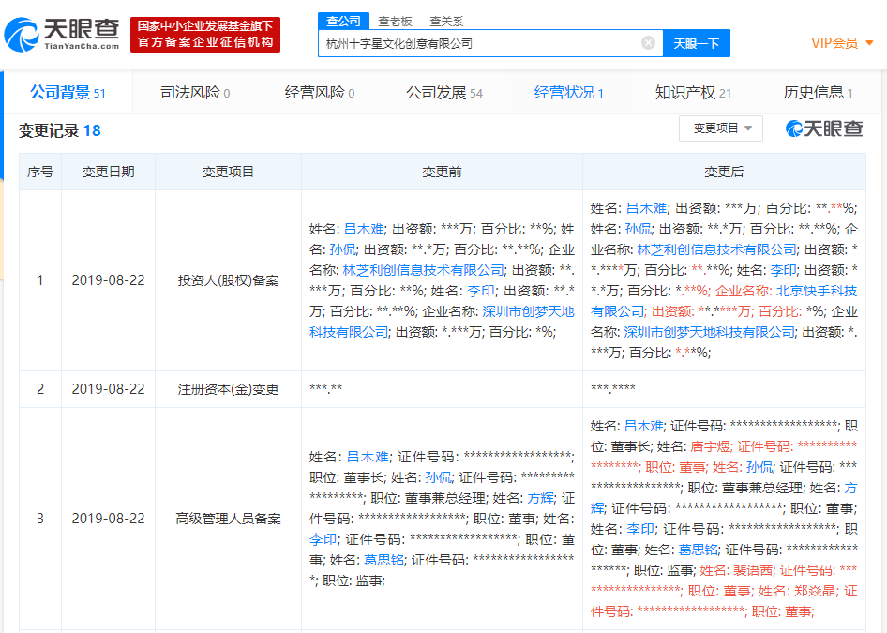887x633 pixels.
Task: Open the 司法风险 tab
Action: (194, 93)
